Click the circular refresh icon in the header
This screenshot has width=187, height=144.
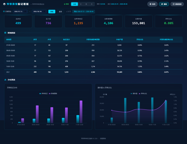click(x=174, y=4)
